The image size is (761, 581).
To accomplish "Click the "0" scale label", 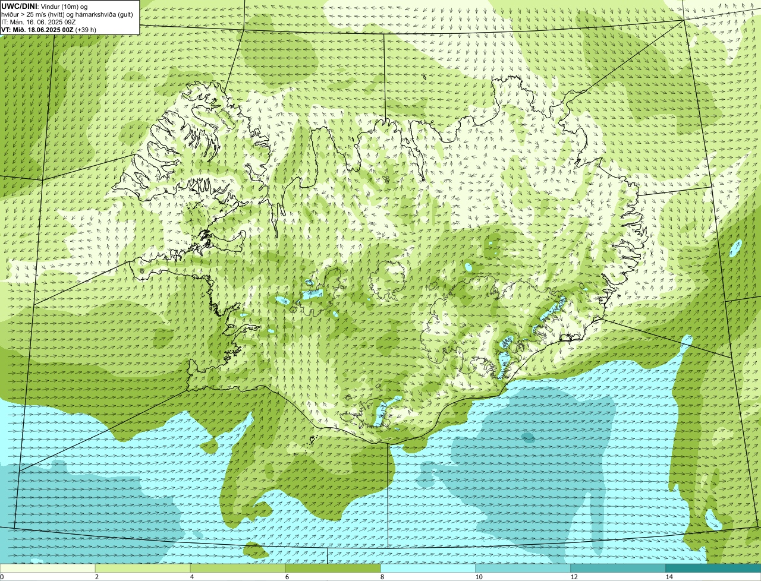I will (2, 577).
